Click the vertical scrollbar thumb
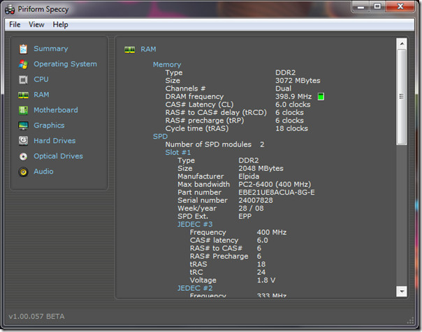 tap(402, 97)
